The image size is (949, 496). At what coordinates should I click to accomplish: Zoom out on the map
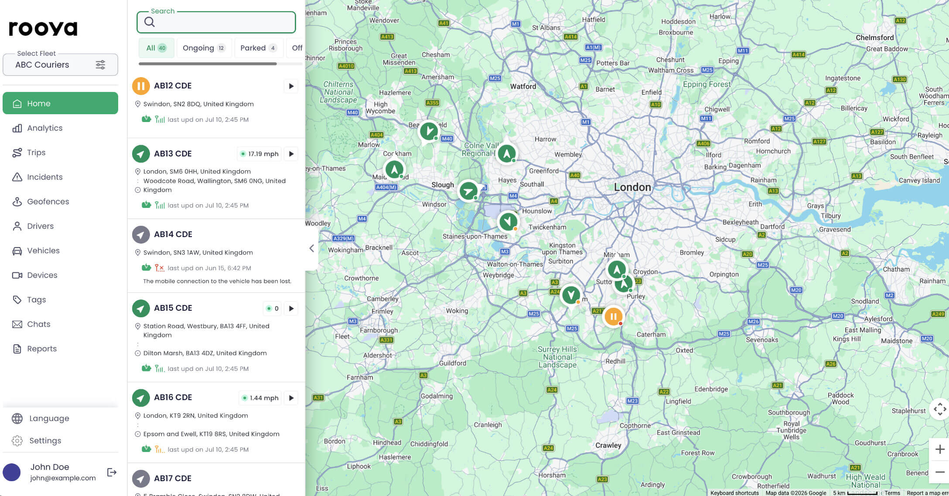[940, 472]
